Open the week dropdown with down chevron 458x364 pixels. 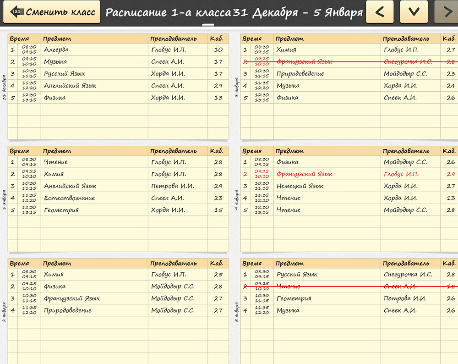[x=414, y=12]
